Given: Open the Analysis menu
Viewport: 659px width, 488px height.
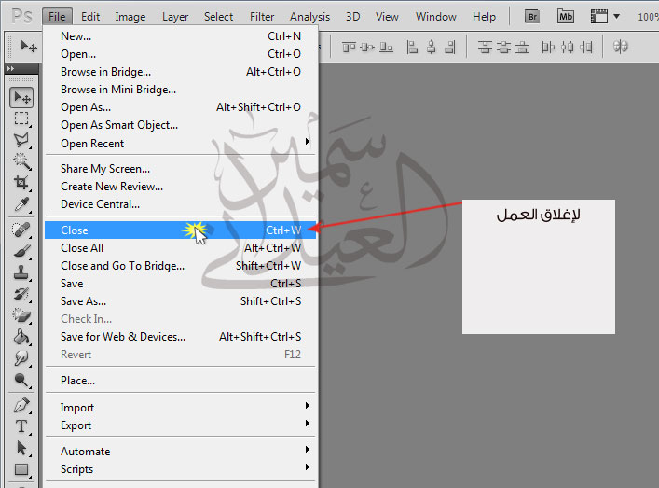Looking at the screenshot, I should pyautogui.click(x=309, y=17).
